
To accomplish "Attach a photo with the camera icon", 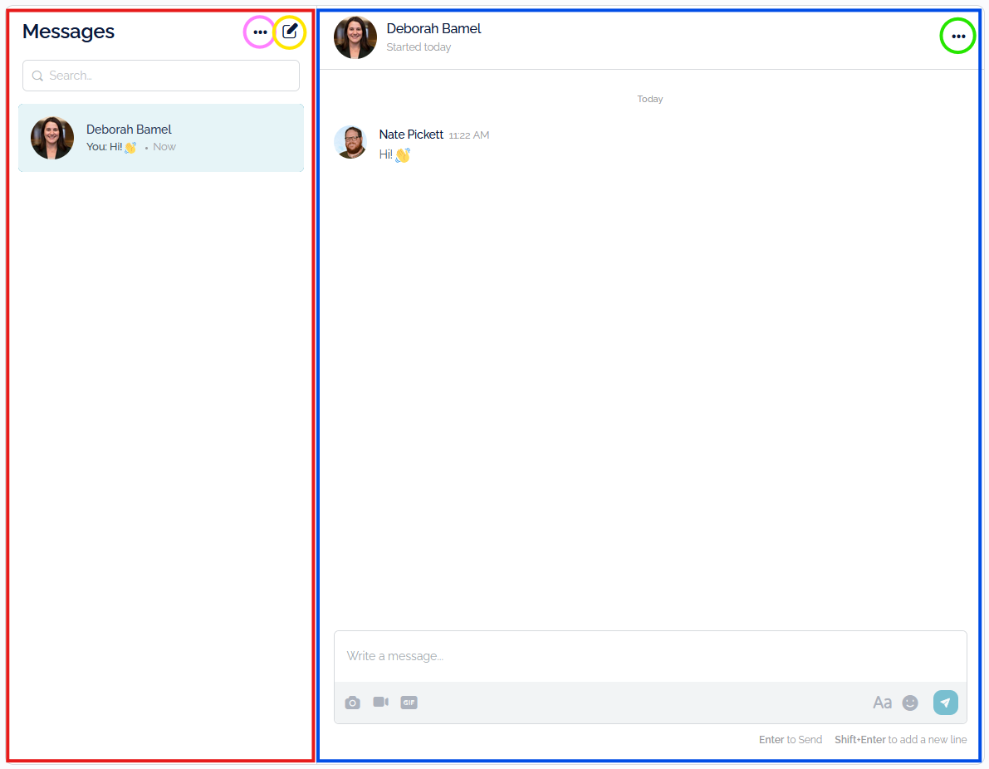I will point(353,703).
